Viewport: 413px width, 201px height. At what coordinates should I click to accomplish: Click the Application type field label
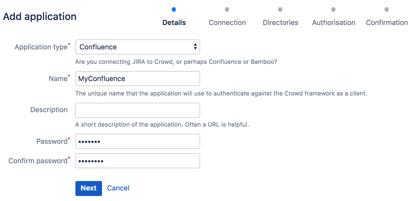pyautogui.click(x=41, y=47)
